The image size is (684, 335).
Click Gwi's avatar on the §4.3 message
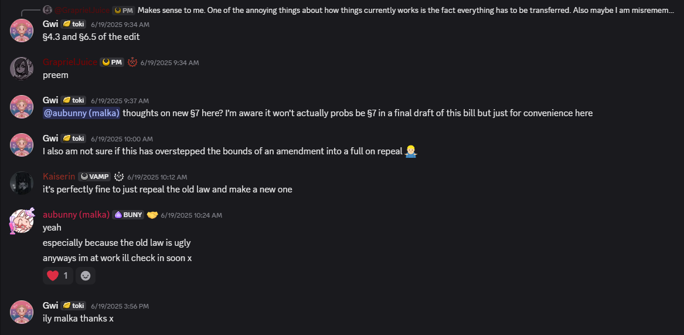click(x=21, y=31)
